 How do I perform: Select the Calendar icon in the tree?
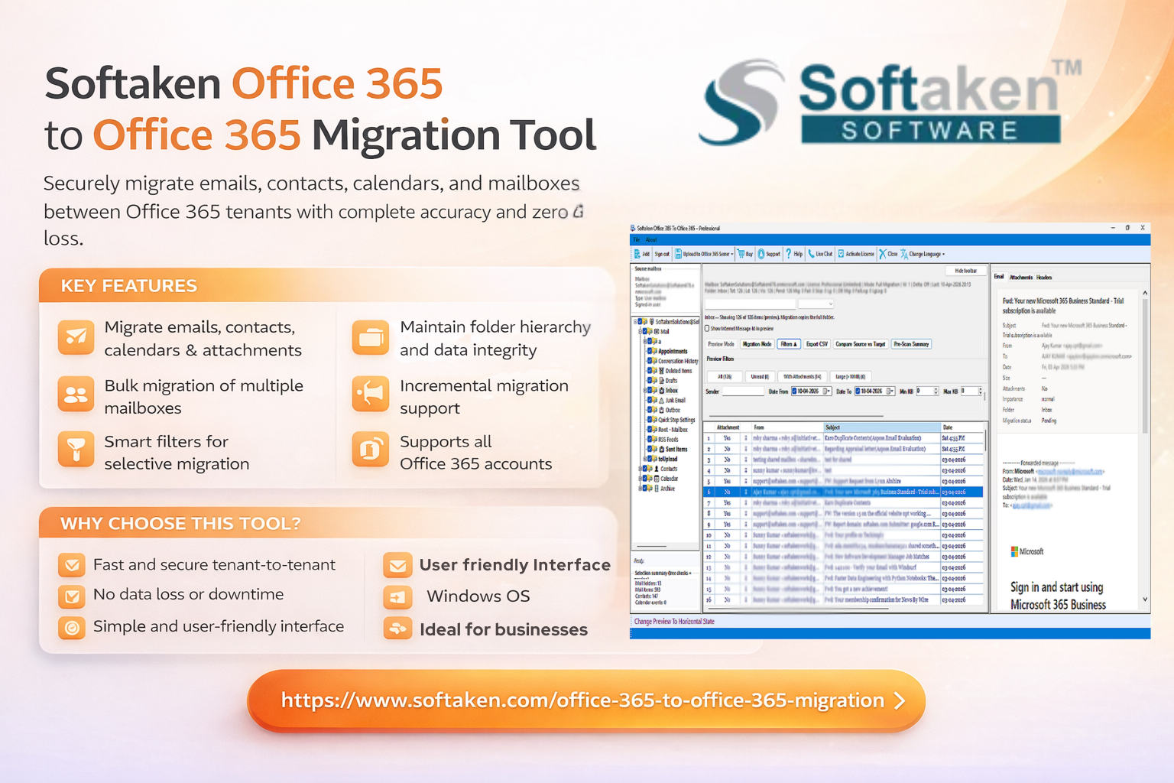click(x=657, y=479)
